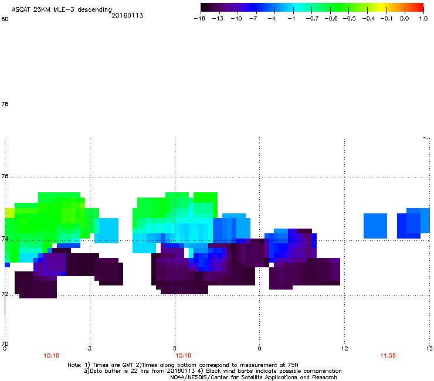Click the color bar label '0.0'
The height and width of the screenshot is (381, 434).
click(x=405, y=19)
